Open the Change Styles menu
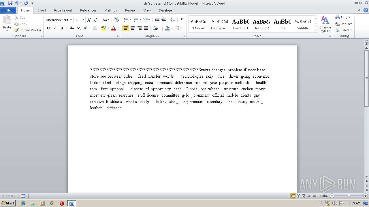Screen dimensions: 369x207 click(x=325, y=24)
